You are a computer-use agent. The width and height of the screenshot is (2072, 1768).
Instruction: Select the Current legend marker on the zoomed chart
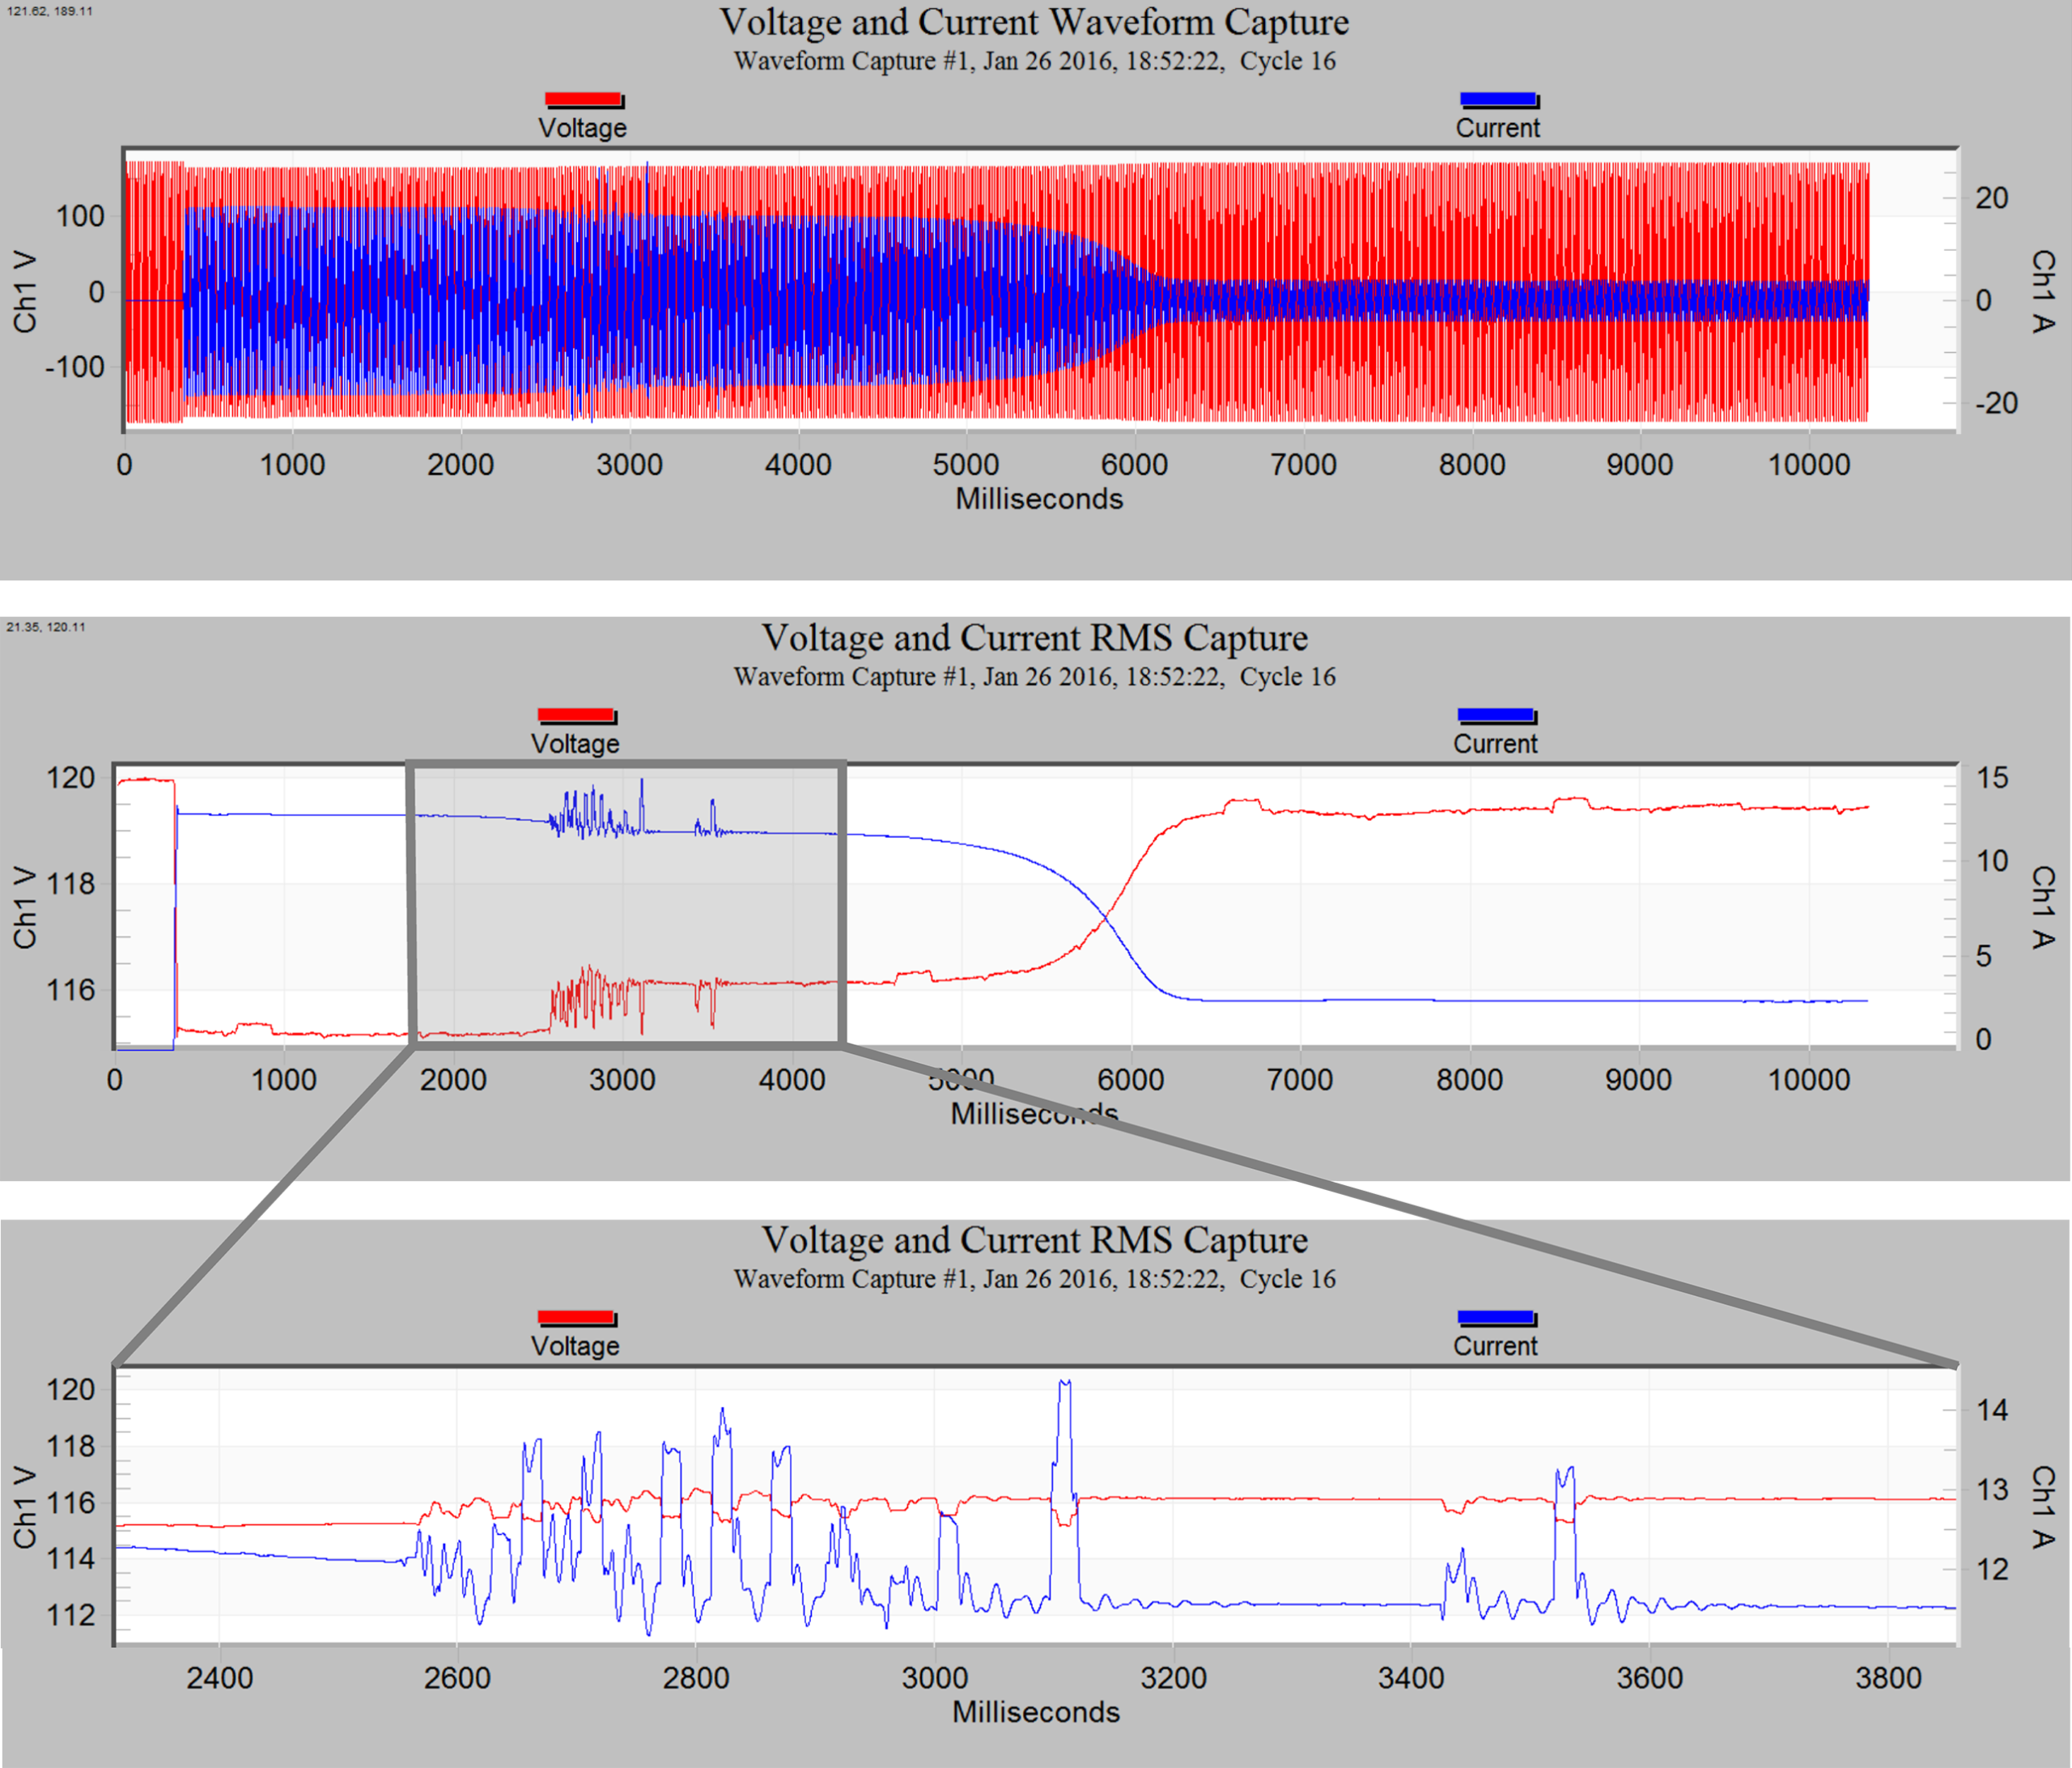click(x=1494, y=1317)
